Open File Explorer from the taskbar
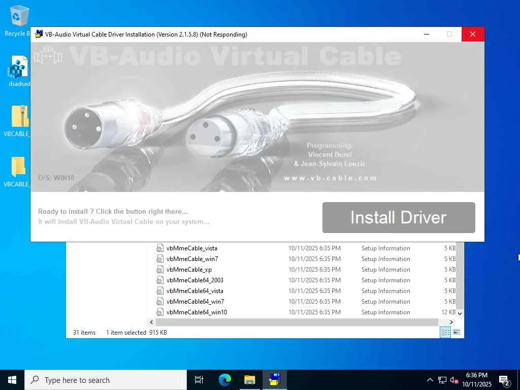 click(x=250, y=380)
